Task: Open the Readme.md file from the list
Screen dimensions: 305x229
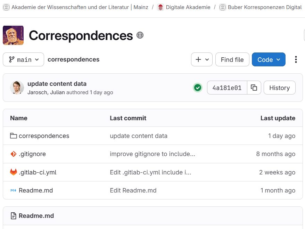Action: click(36, 190)
